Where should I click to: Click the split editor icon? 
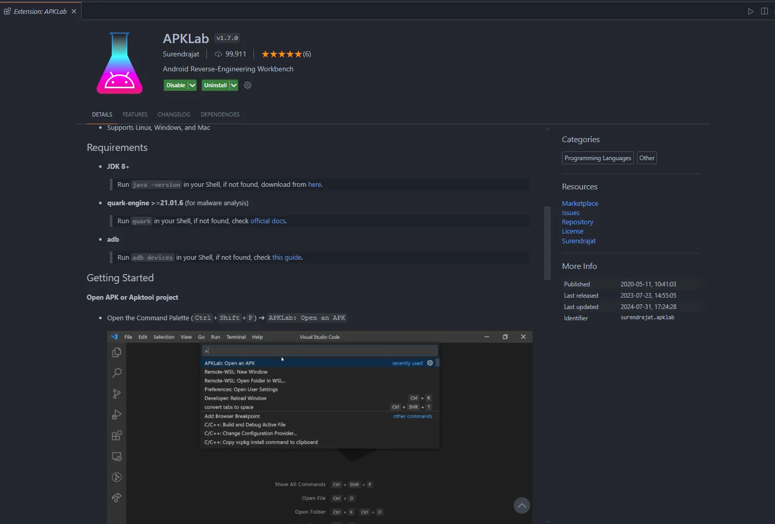click(764, 11)
